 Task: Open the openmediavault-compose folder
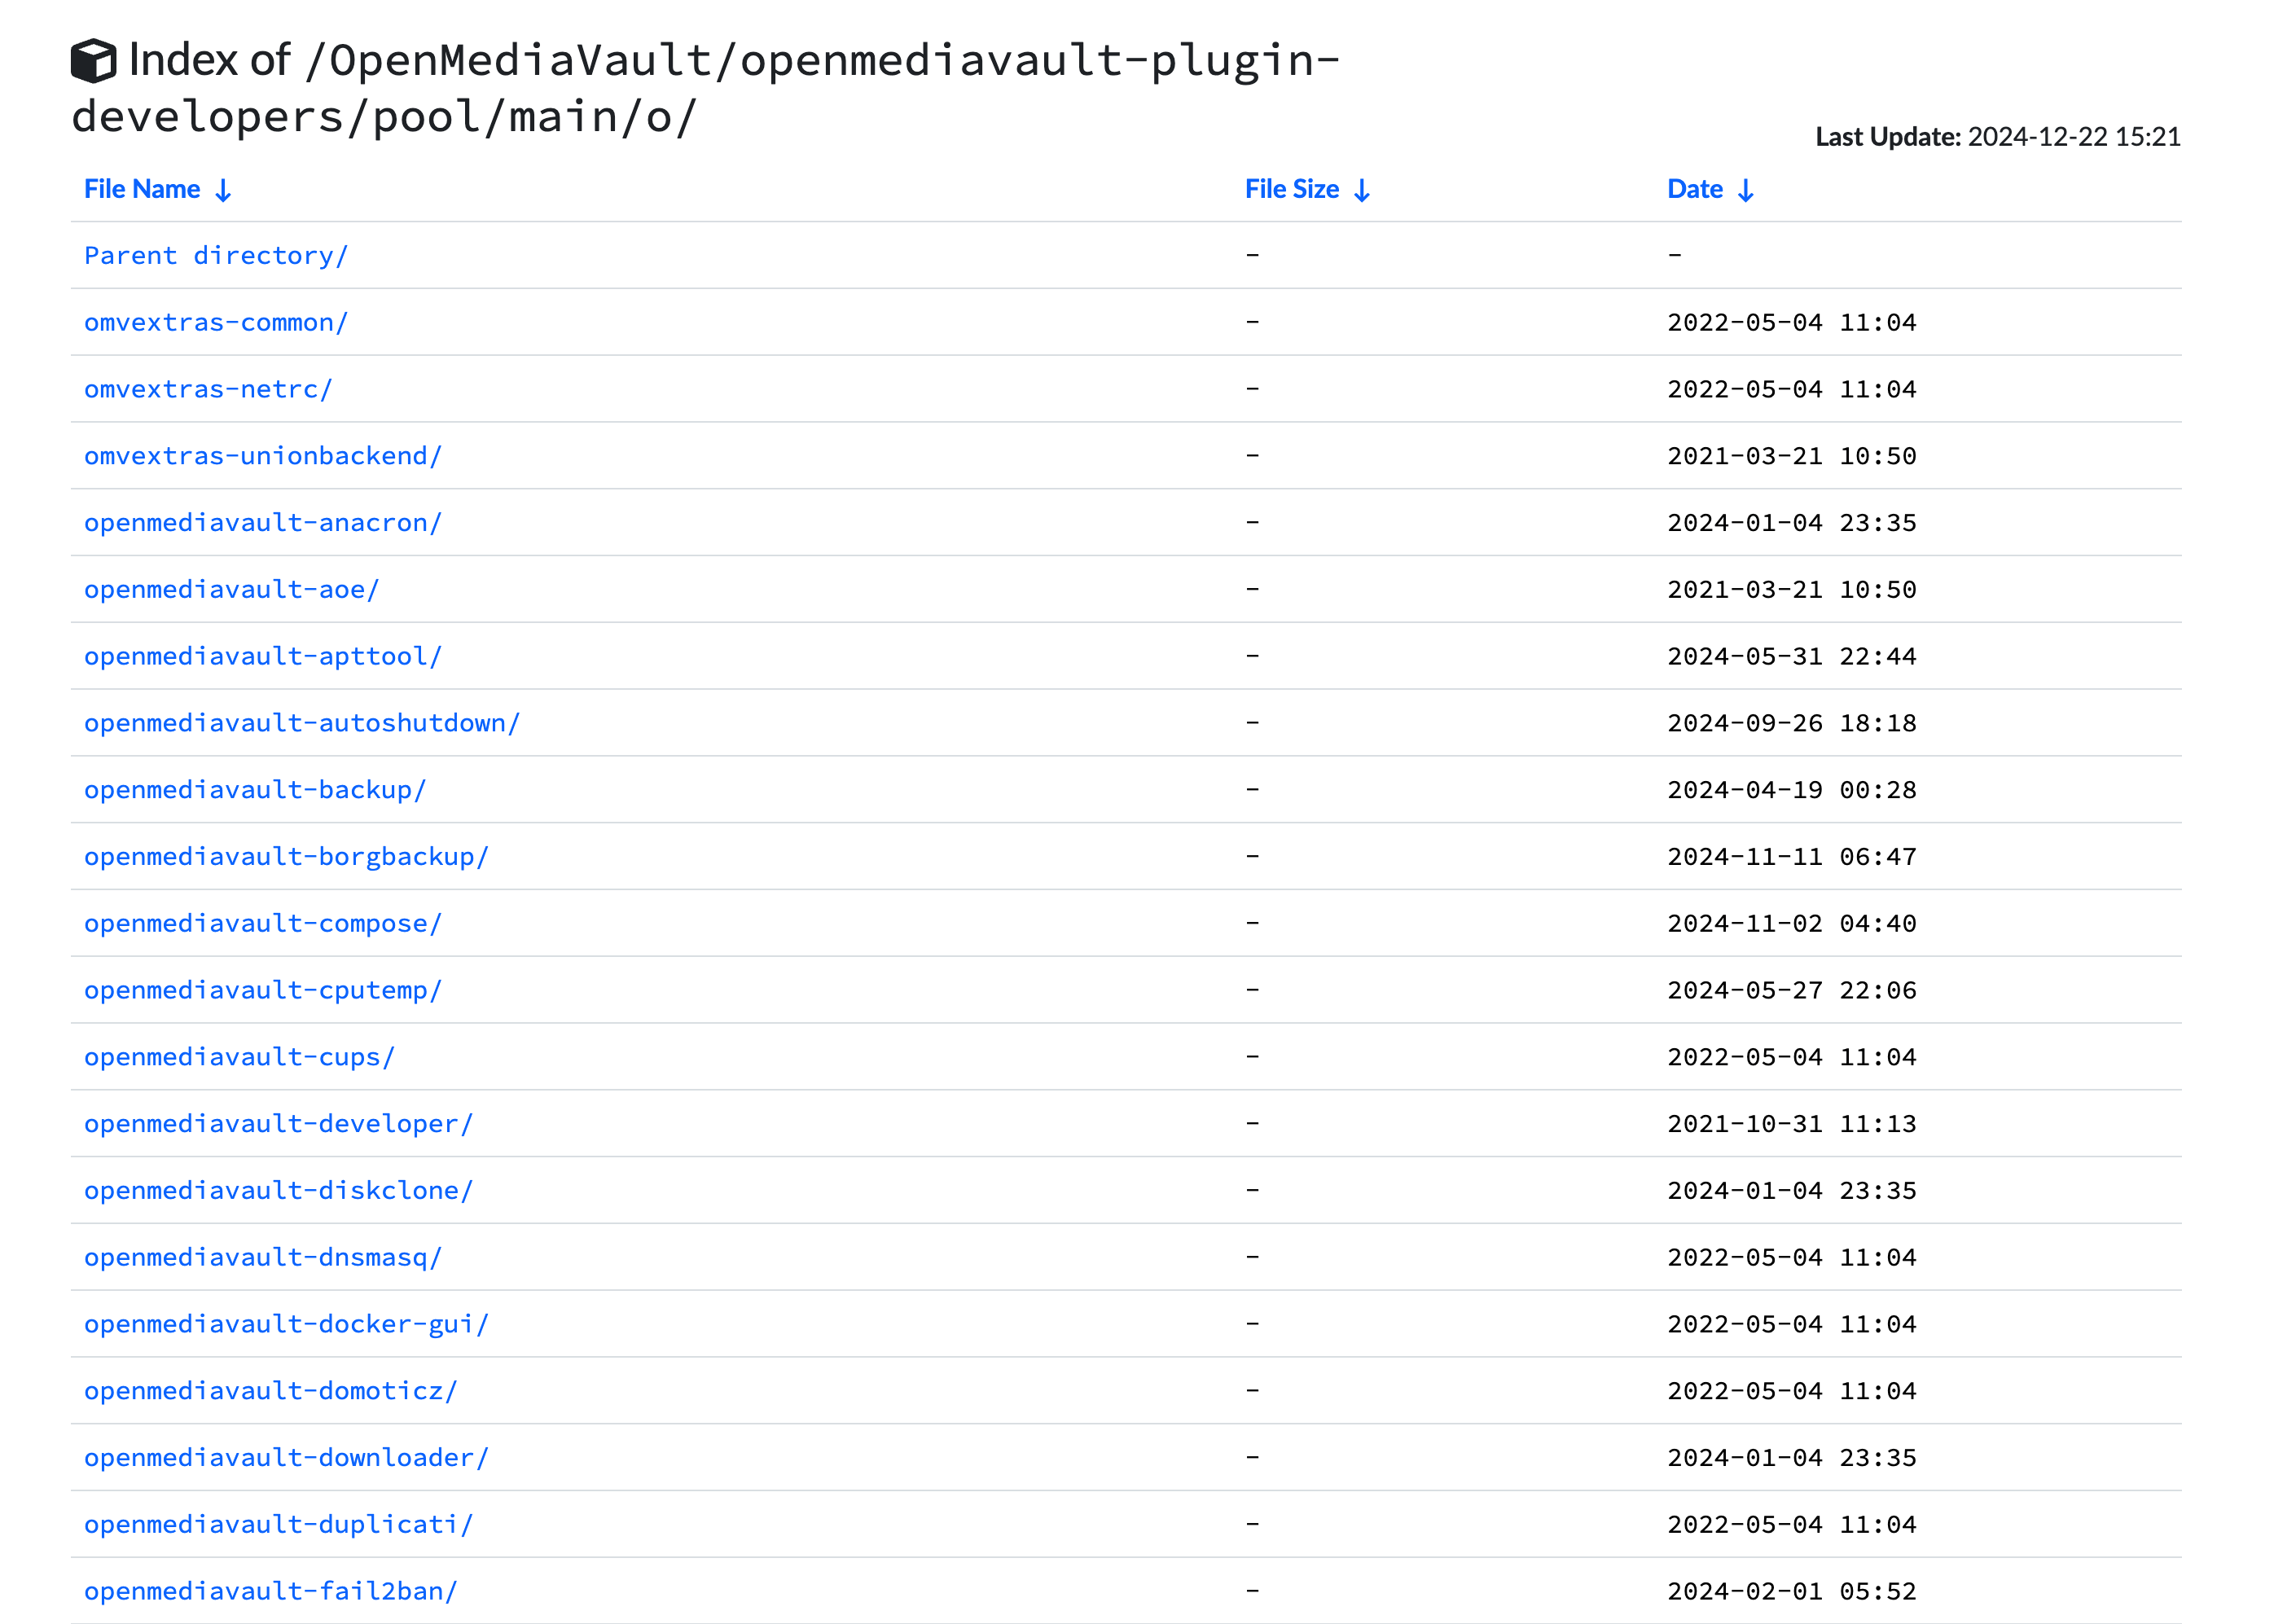263,924
